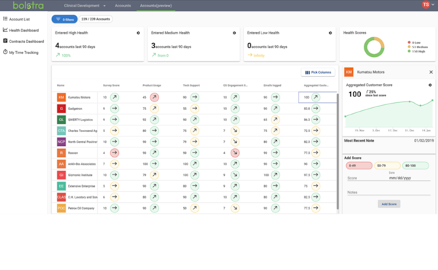The height and width of the screenshot is (270, 438).
Task: Open the Pick Columns button
Action: point(318,72)
